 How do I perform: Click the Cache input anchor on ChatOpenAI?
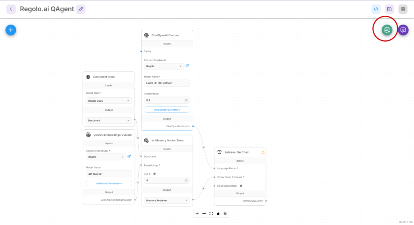pyautogui.click(x=141, y=51)
